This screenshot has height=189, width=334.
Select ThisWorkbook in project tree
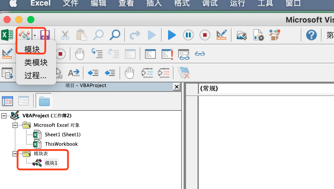[x=61, y=144]
